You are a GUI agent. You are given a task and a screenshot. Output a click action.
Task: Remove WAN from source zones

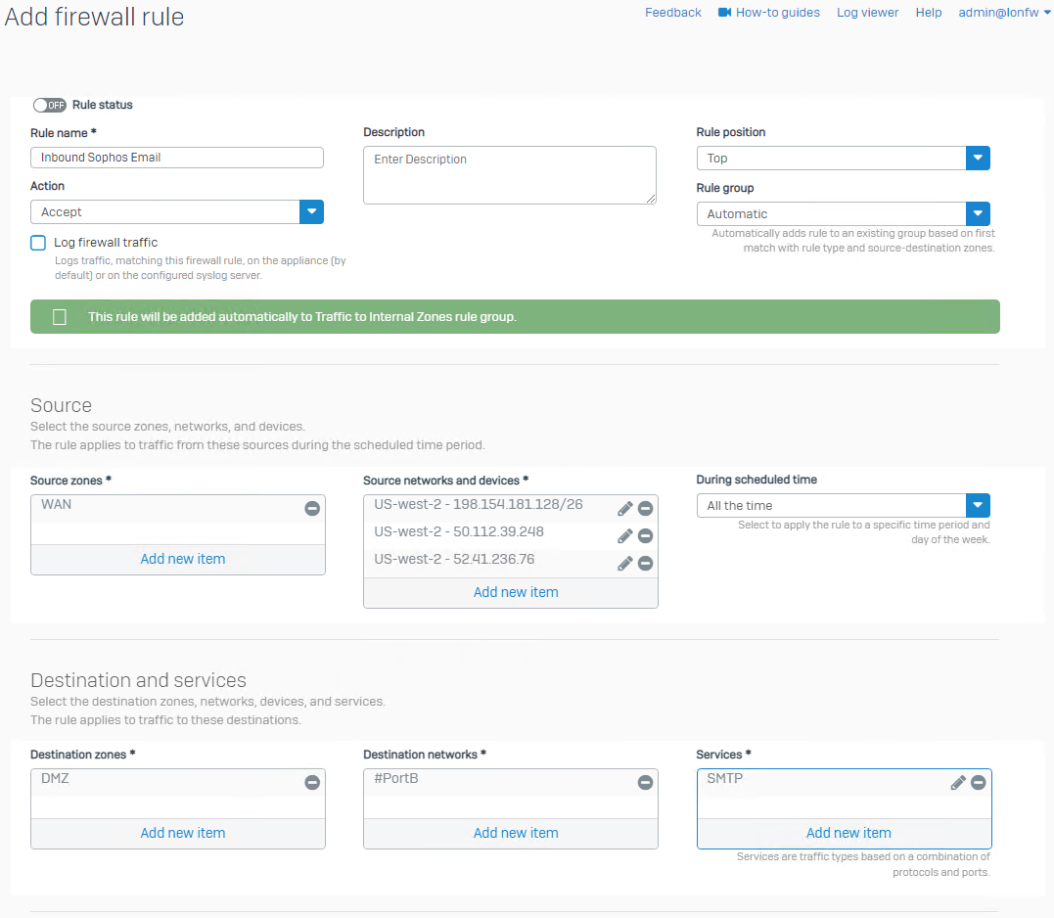click(312, 508)
